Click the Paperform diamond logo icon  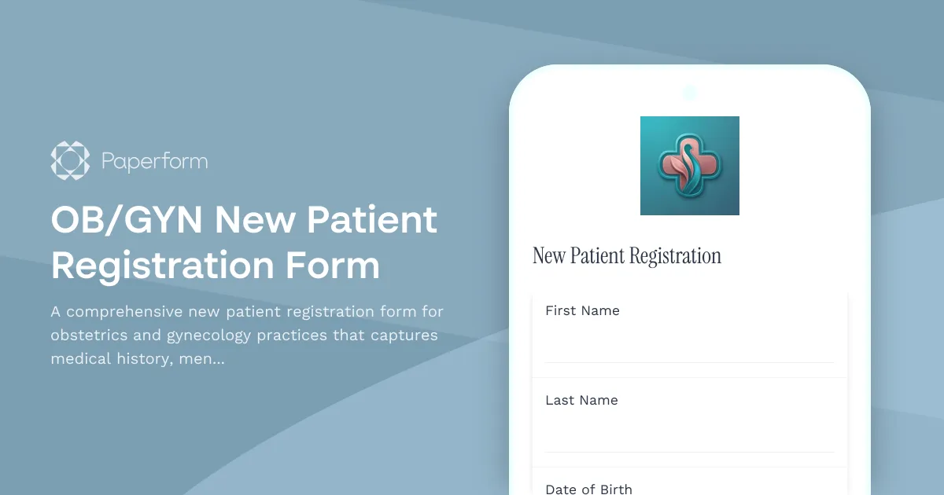(x=69, y=160)
